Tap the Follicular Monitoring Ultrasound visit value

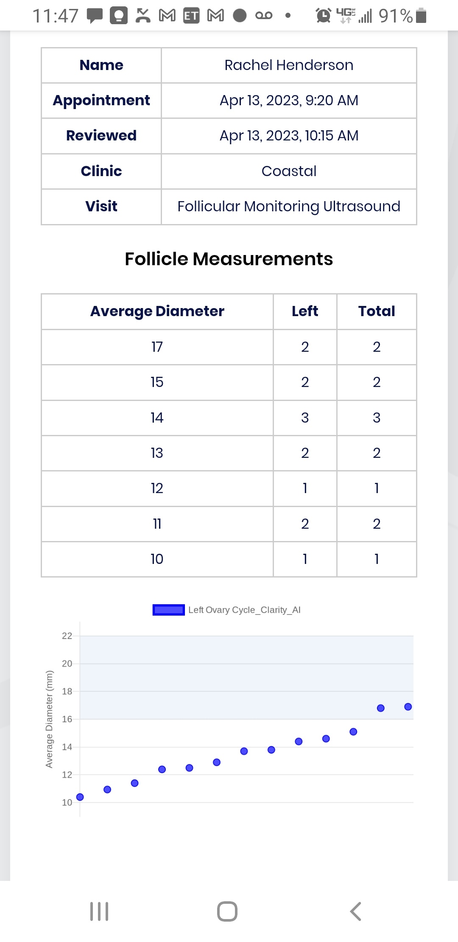tap(289, 206)
